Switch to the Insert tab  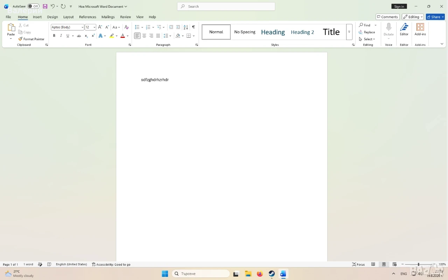[37, 17]
